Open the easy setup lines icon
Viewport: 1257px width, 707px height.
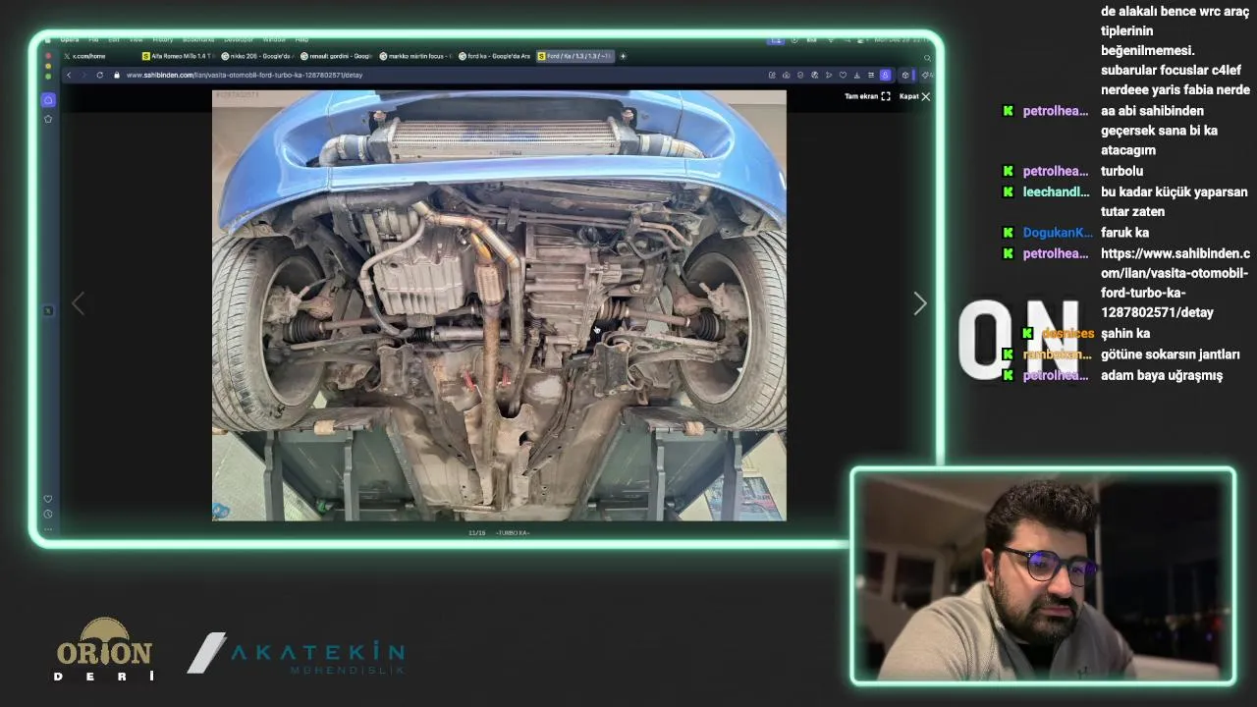click(871, 75)
